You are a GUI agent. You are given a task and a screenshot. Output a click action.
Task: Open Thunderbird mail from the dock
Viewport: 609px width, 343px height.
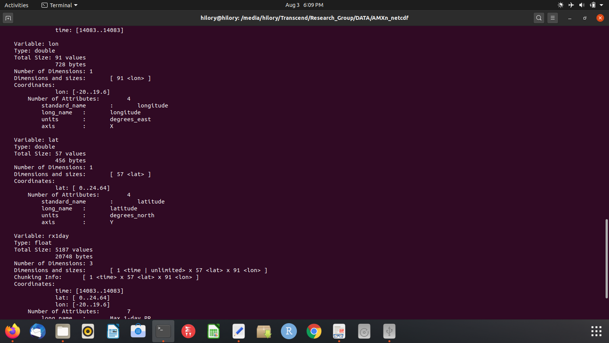(38, 331)
